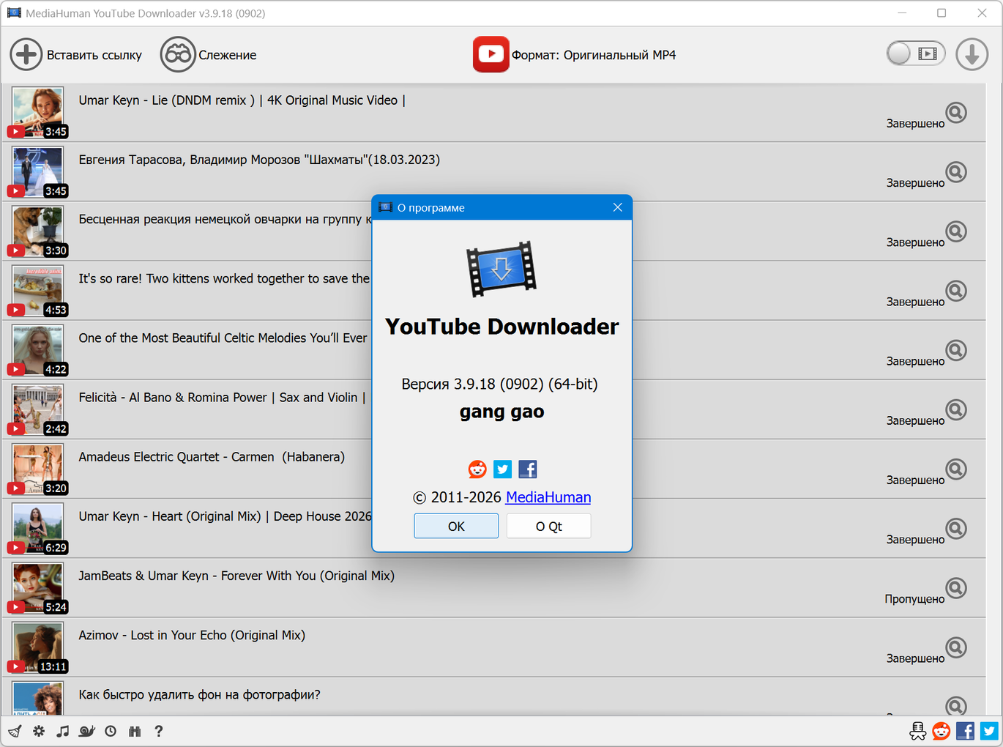Click the question mark help icon
The width and height of the screenshot is (1003, 747).
tap(158, 731)
